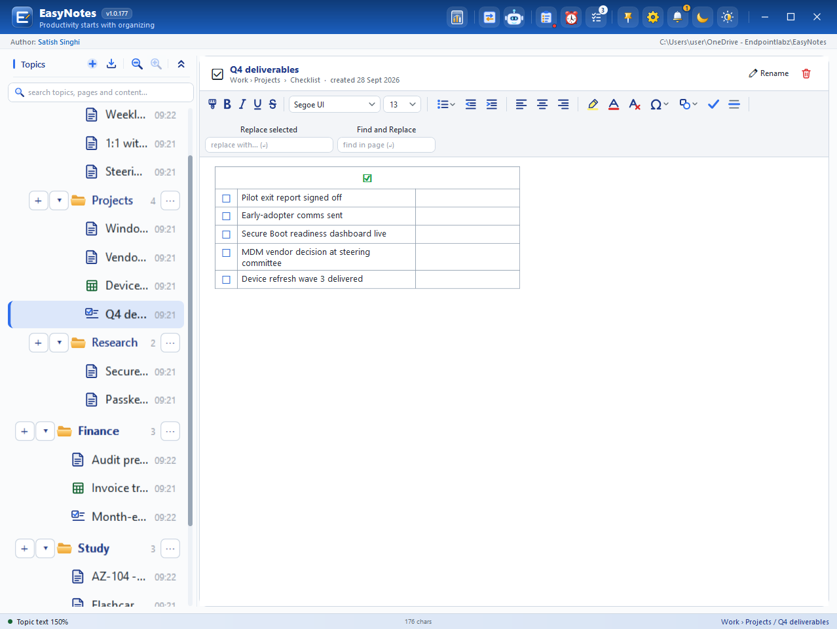Viewport: 837px width, 629px height.
Task: Open the shapes insert dropdown
Action: (688, 104)
